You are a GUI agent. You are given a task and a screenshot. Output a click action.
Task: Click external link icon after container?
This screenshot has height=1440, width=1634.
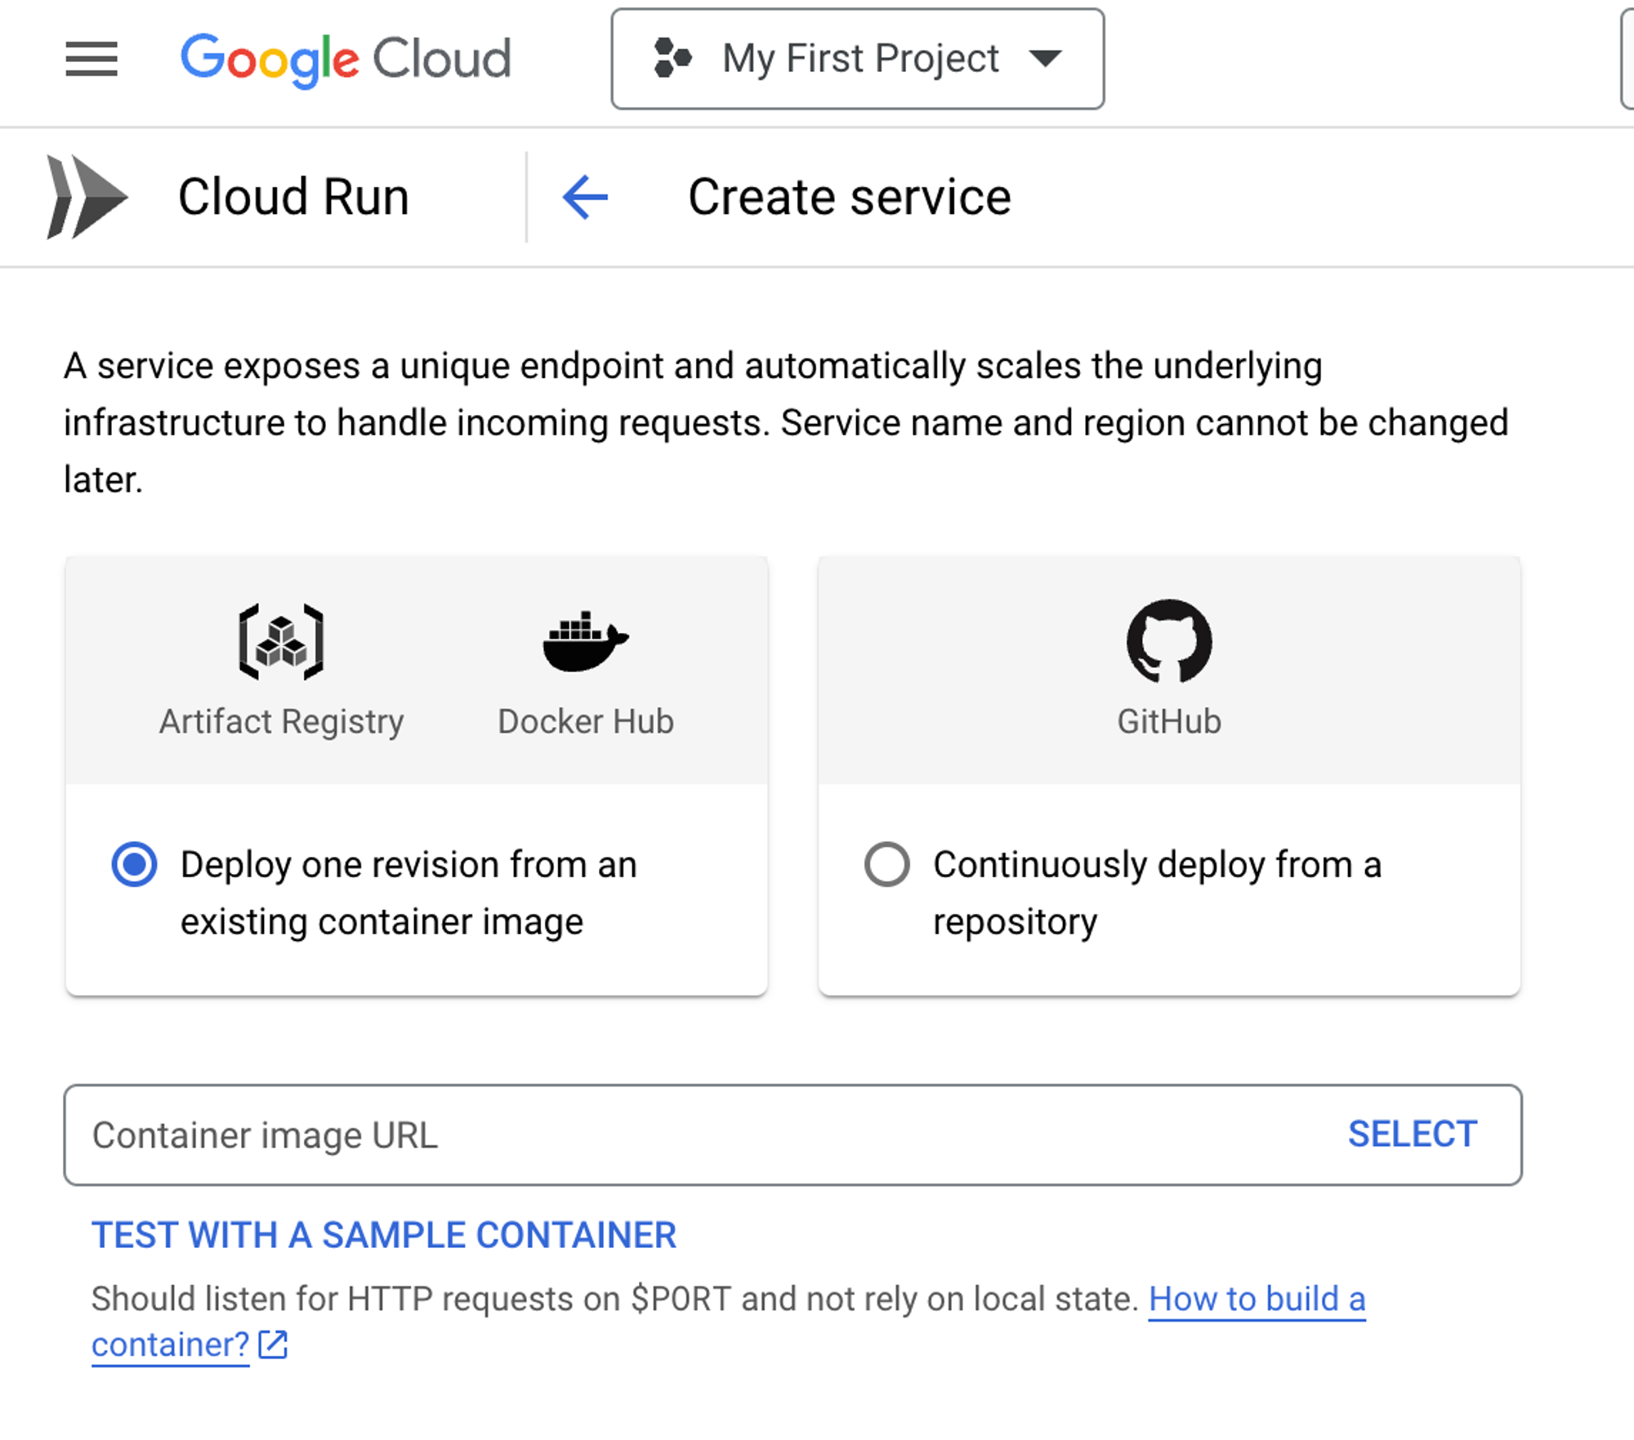click(x=273, y=1344)
